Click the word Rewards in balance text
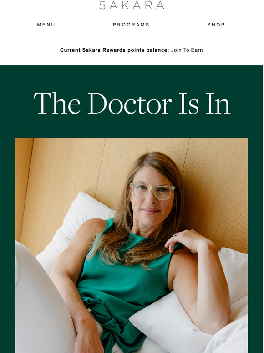The height and width of the screenshot is (353, 264). tap(113, 50)
